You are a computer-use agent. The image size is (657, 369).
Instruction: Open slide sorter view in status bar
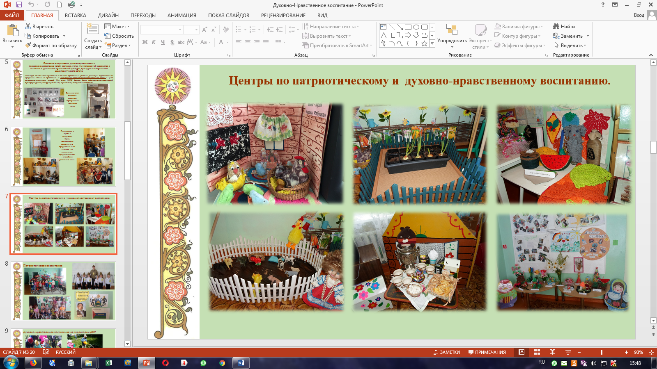(537, 352)
